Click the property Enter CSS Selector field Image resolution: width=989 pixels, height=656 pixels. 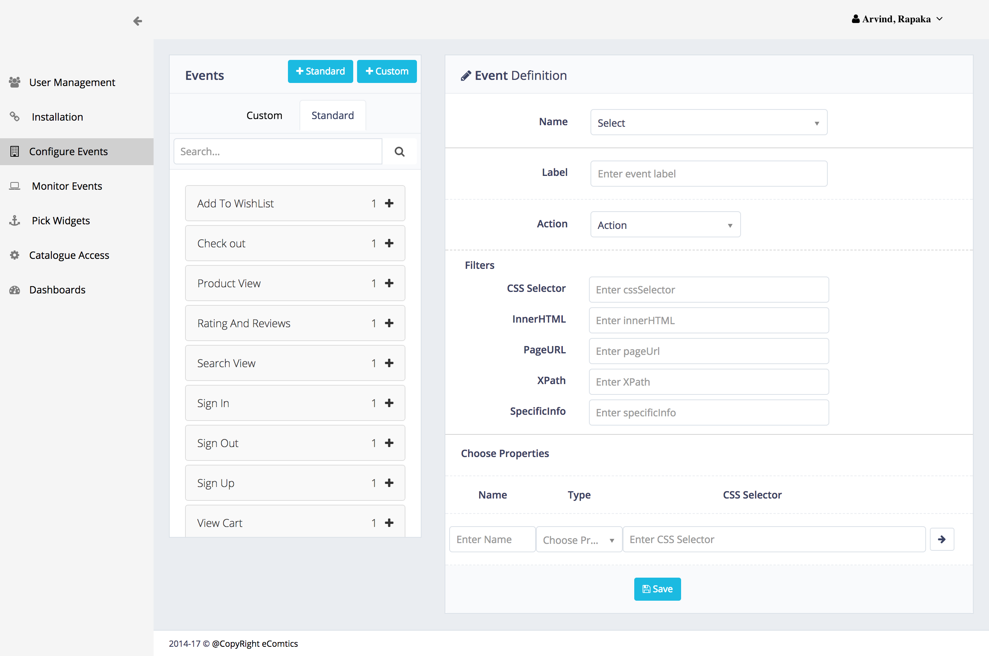(774, 539)
